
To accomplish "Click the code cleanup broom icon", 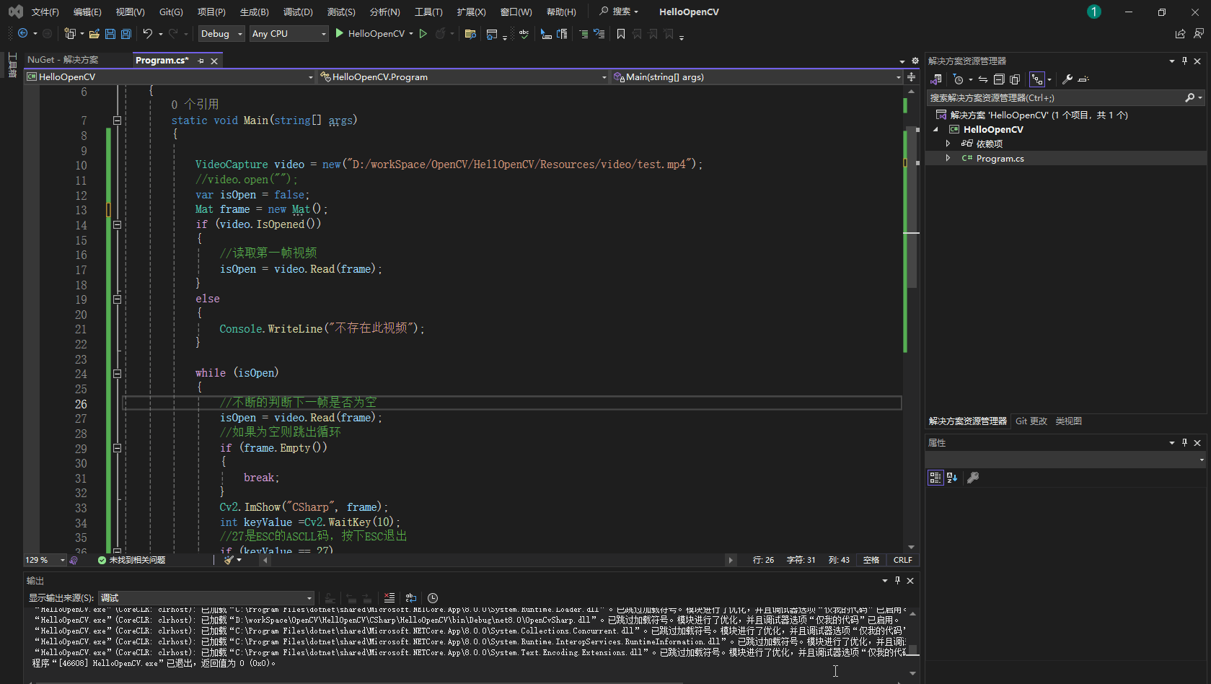I will 229,560.
